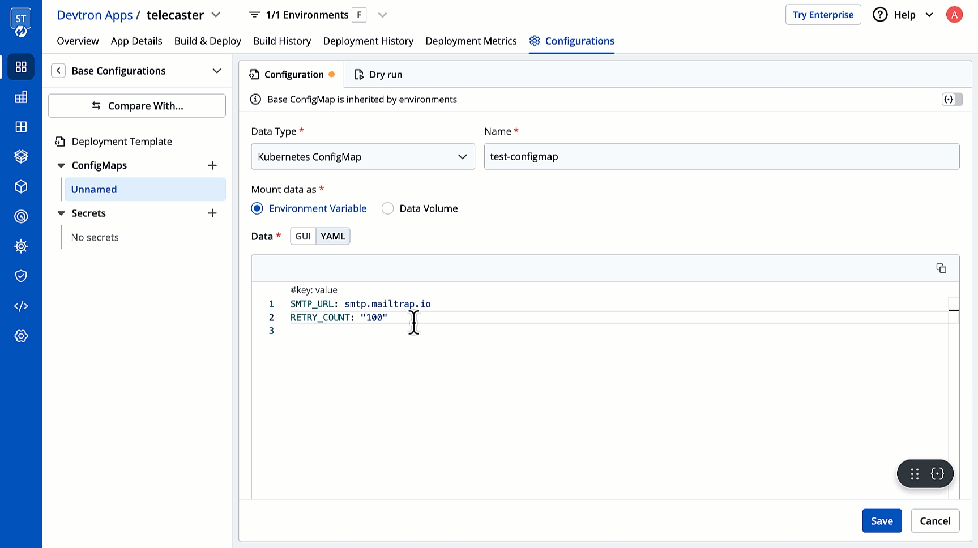Click the copy icon in the data editor

tap(941, 268)
